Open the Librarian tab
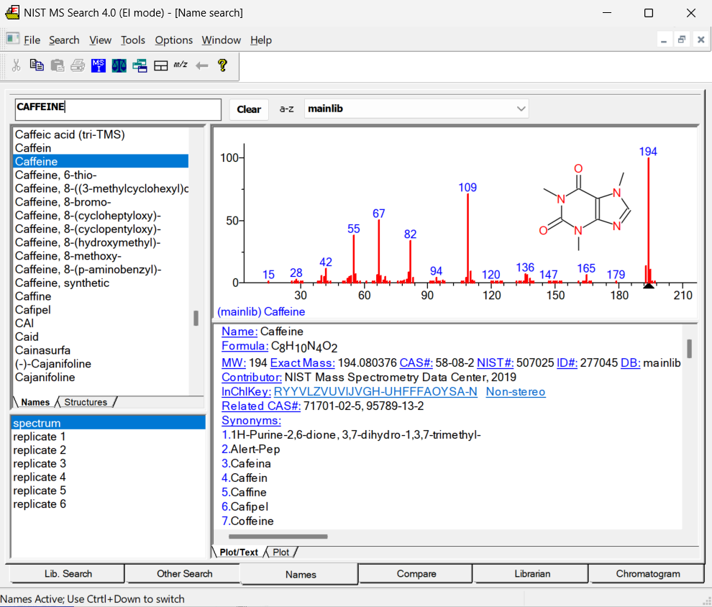Image resolution: width=712 pixels, height=607 pixels. click(x=532, y=574)
